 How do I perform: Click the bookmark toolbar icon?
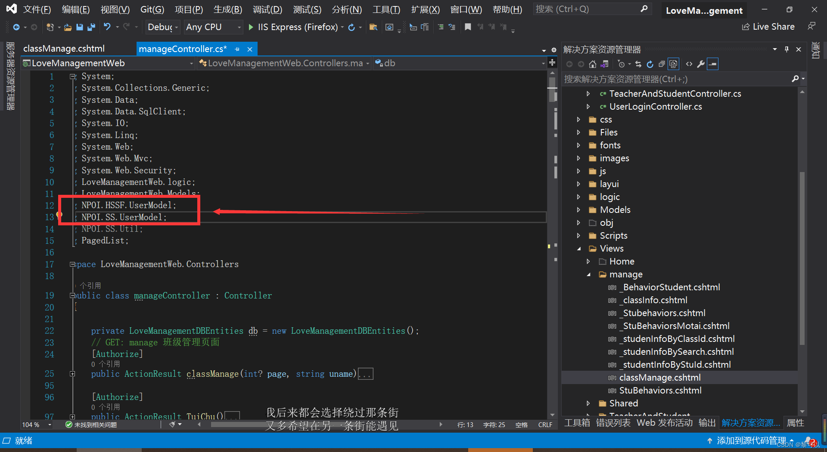pos(468,27)
